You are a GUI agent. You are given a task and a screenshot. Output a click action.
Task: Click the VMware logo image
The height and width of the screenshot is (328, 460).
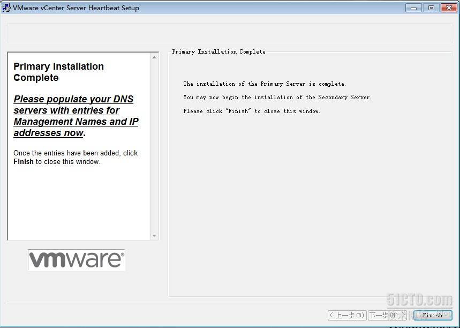77,259
